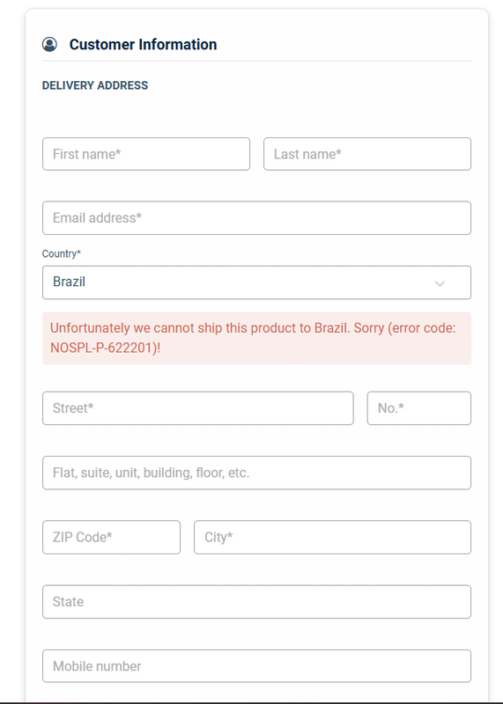Image resolution: width=503 pixels, height=704 pixels.
Task: Click the house No. field
Action: [x=419, y=408]
